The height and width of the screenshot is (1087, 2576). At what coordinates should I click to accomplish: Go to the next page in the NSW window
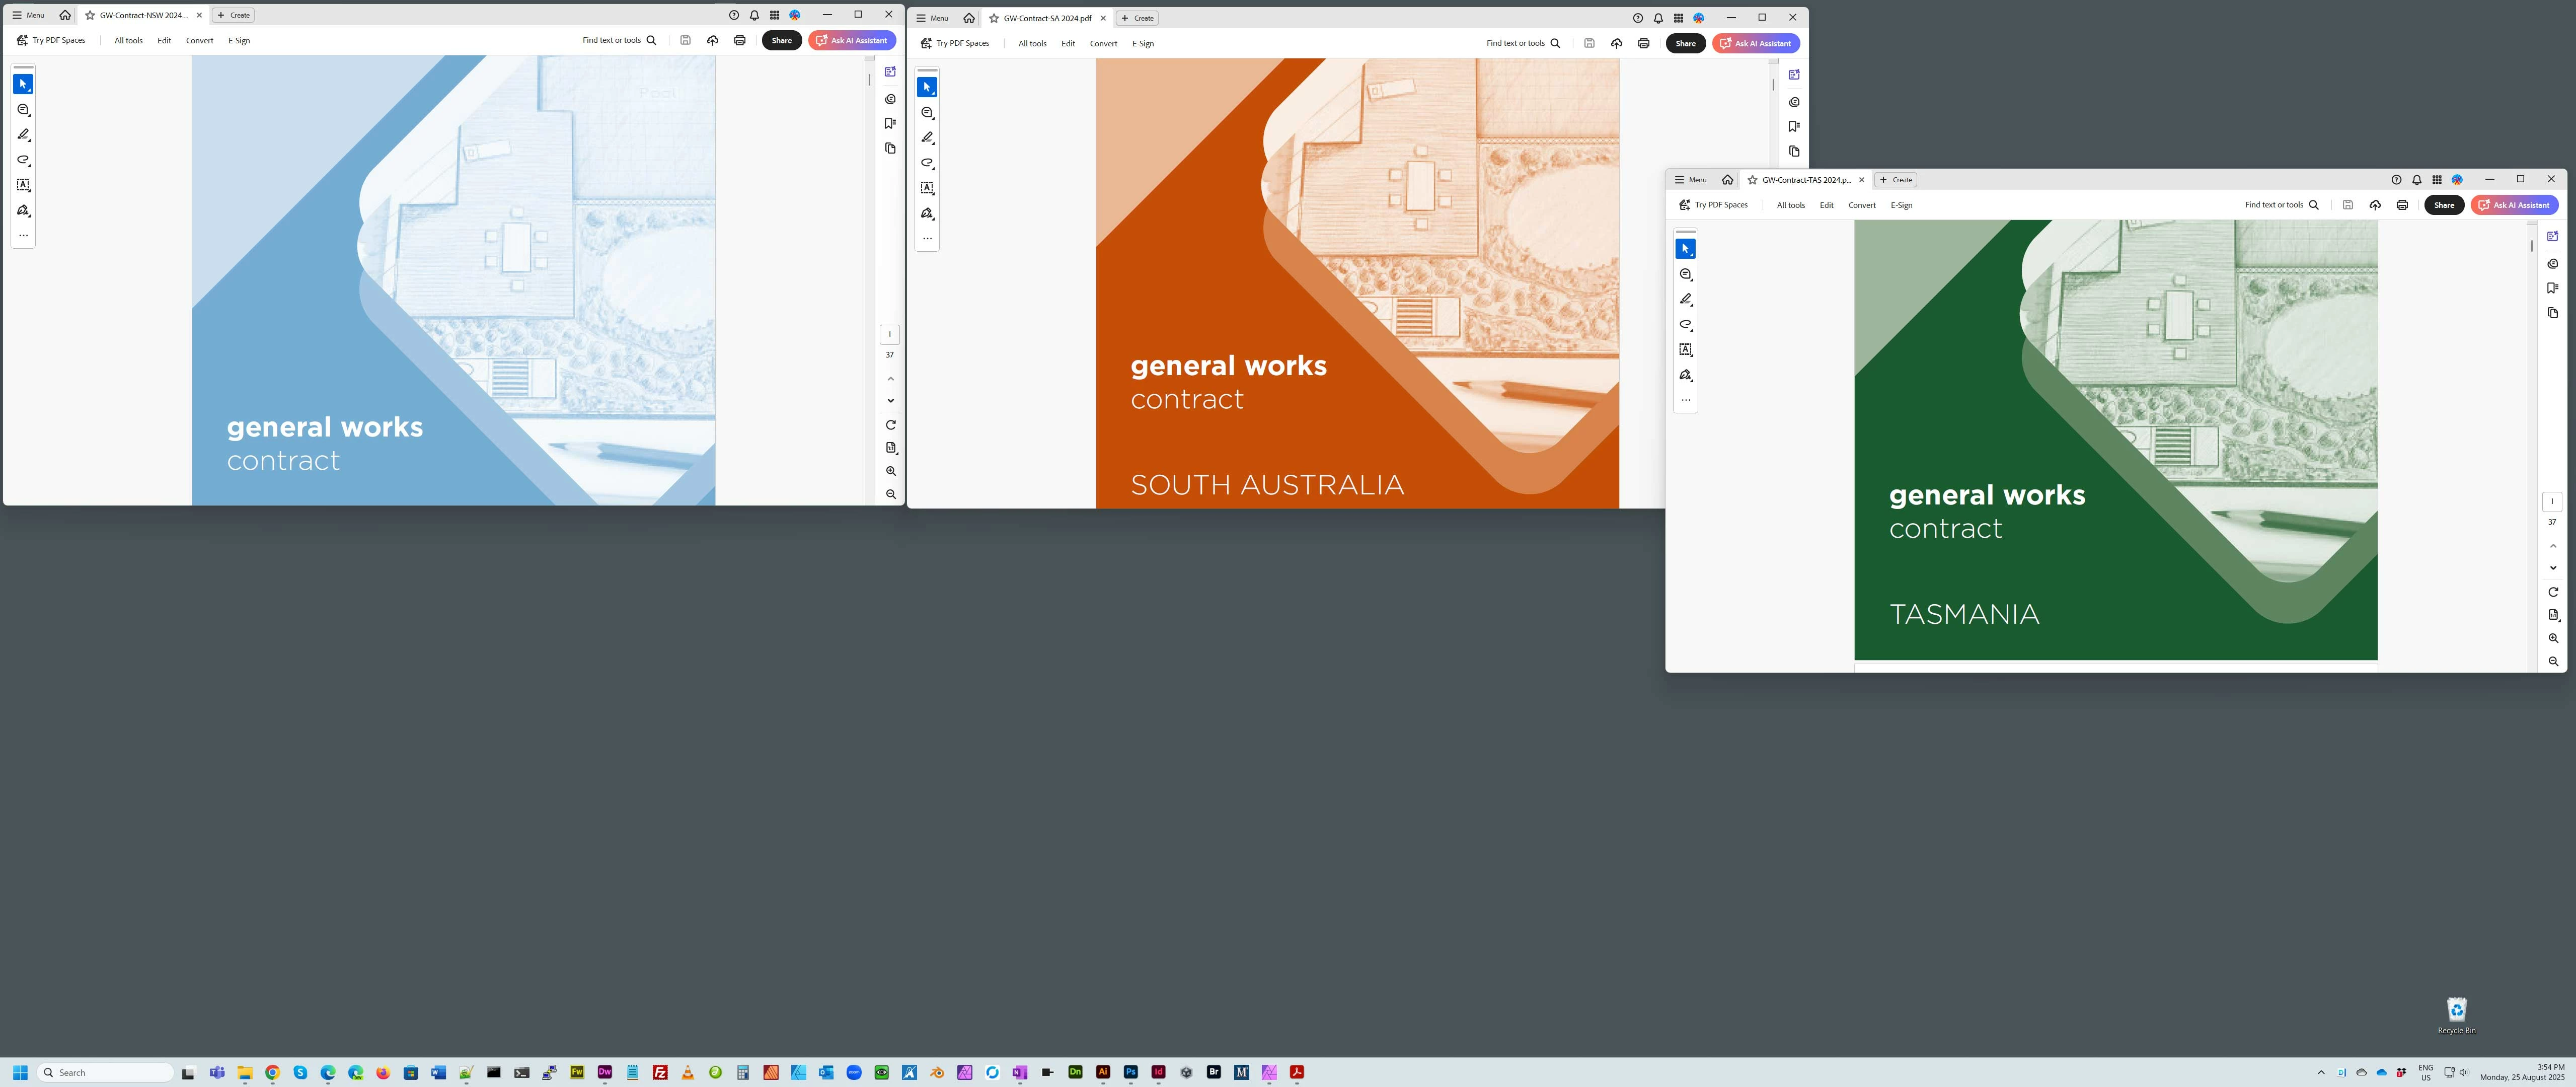click(x=890, y=401)
